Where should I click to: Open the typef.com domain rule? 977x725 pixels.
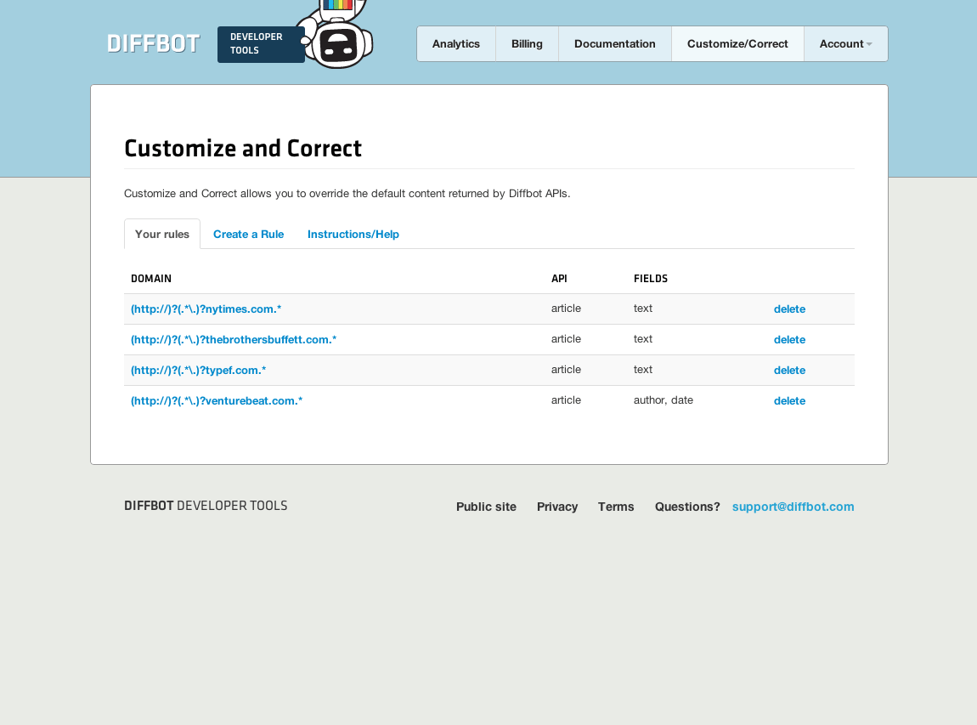(x=199, y=371)
